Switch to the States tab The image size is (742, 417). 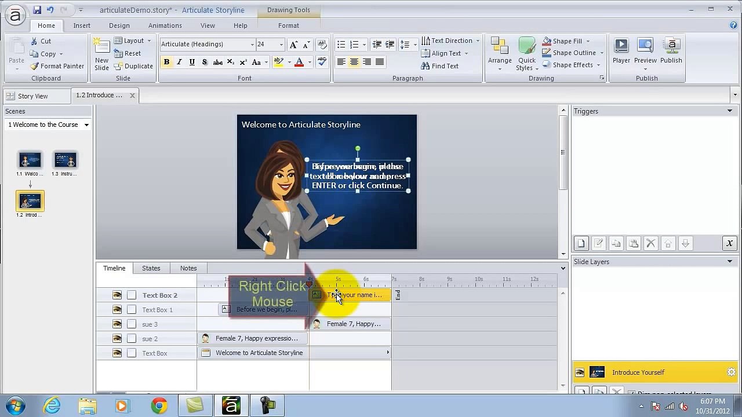(151, 268)
